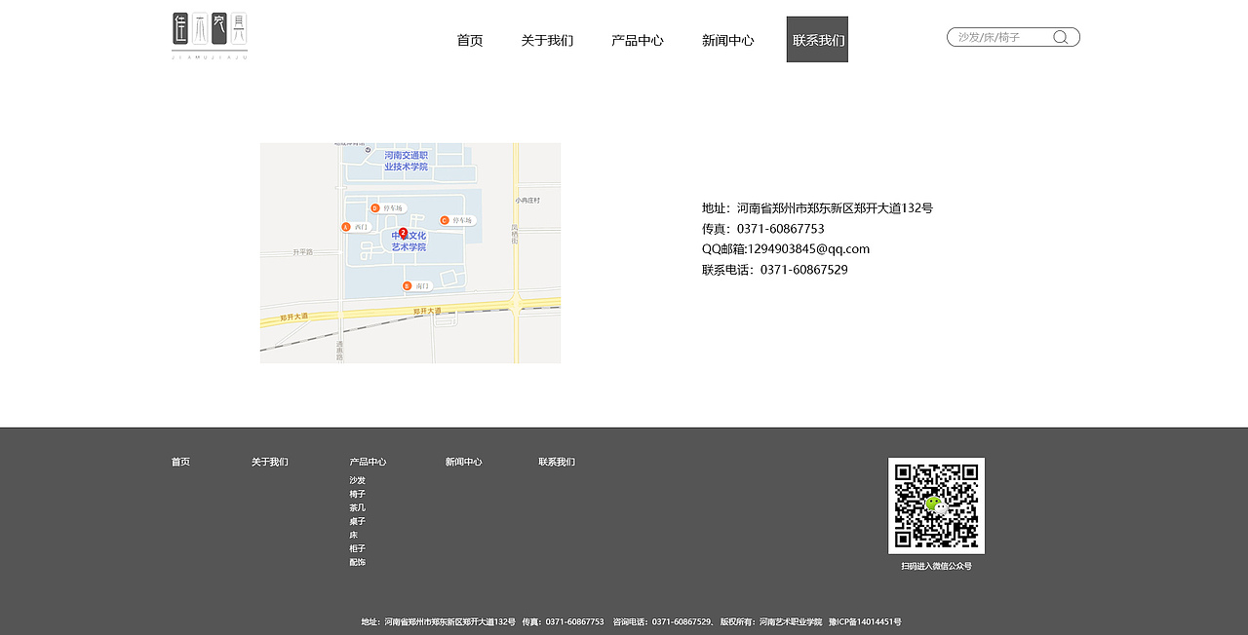Click map marker C labeled 停车场

point(444,220)
